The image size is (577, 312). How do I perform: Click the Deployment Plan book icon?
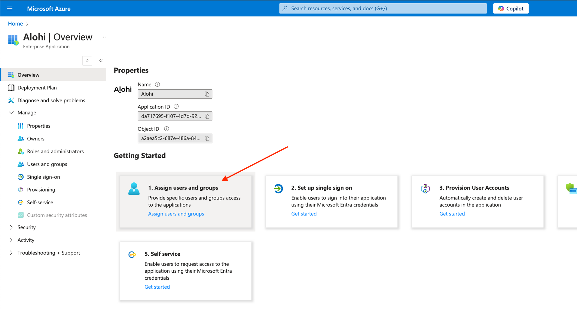tap(11, 88)
